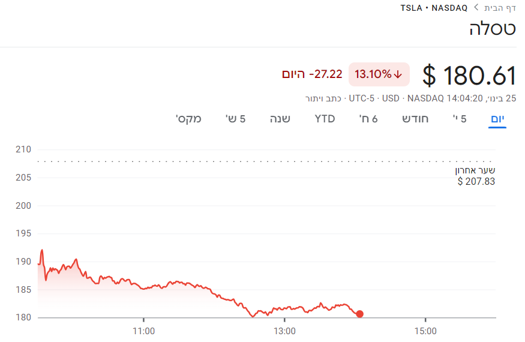The image size is (525, 342).
Task: Switch to the 'שנה' one-year tab
Action: tap(280, 119)
